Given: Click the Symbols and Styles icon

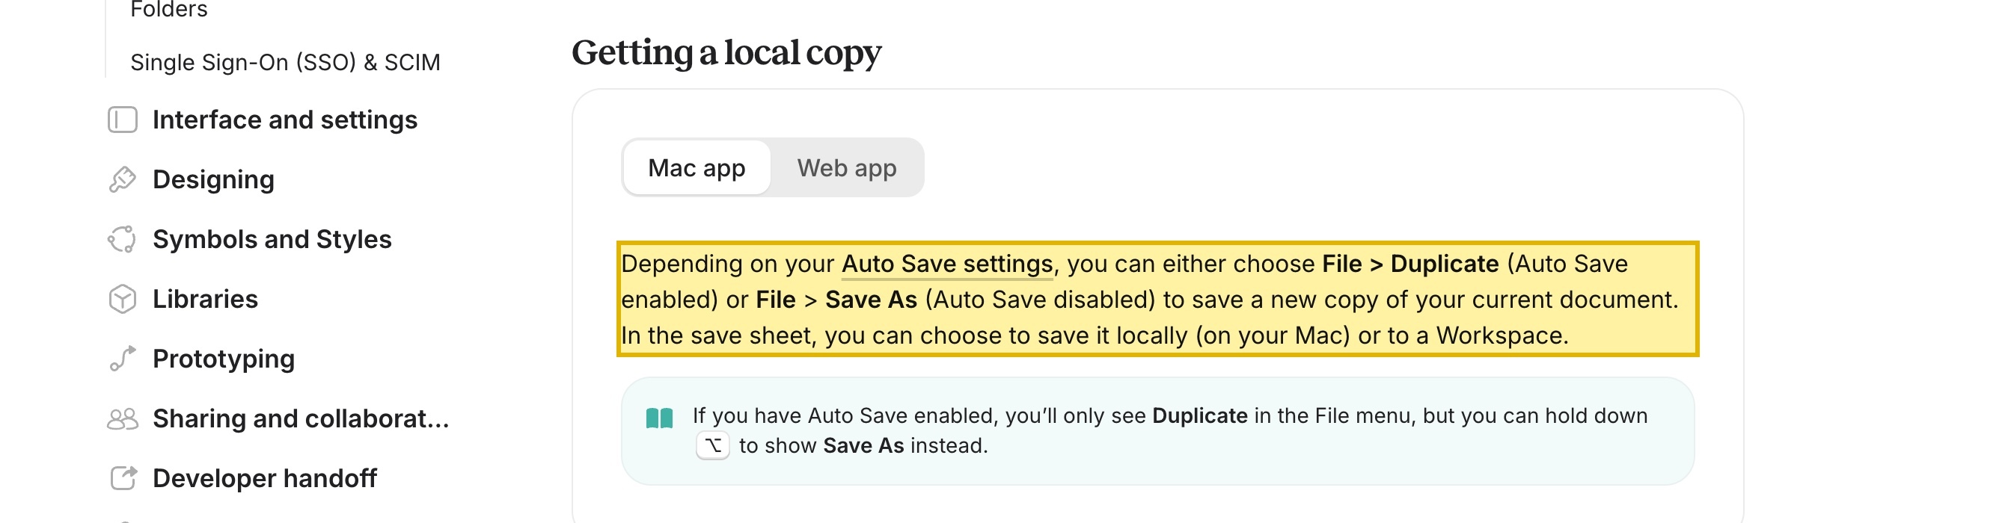Looking at the screenshot, I should coord(122,239).
